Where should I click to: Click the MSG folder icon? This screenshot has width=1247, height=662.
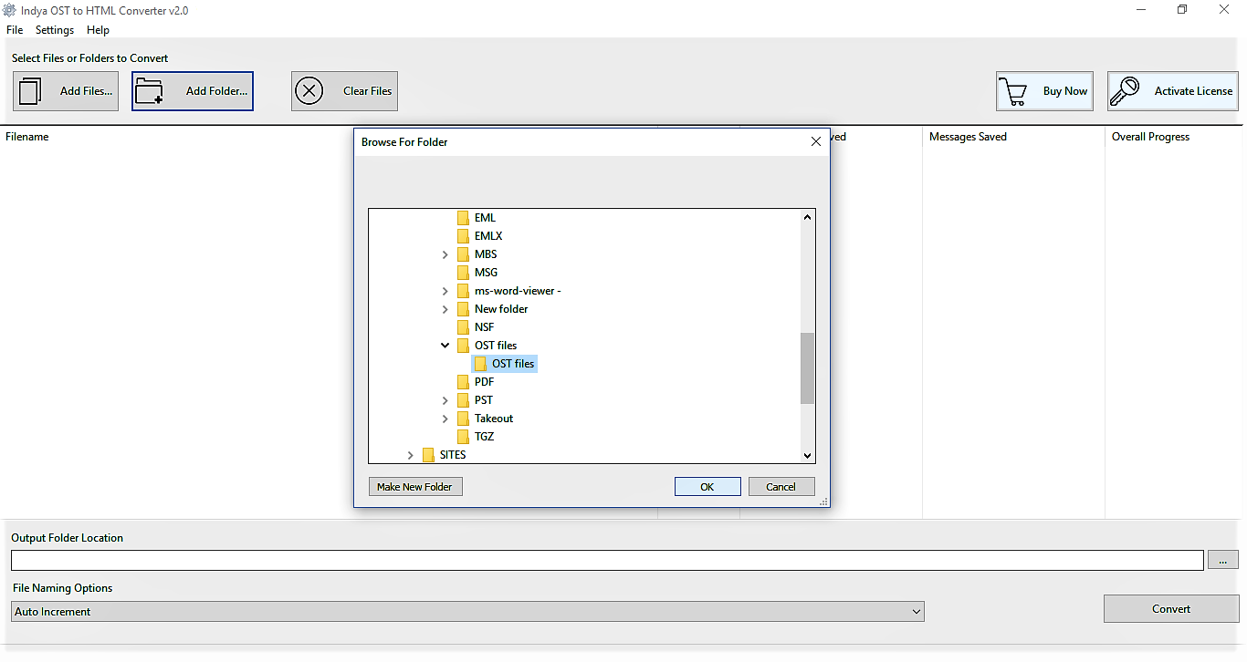coord(463,273)
